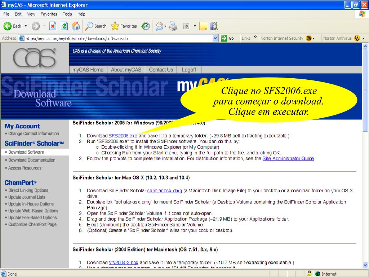Click the yellow Discuss note icon
This screenshot has width=369, height=277.
coord(203,26)
